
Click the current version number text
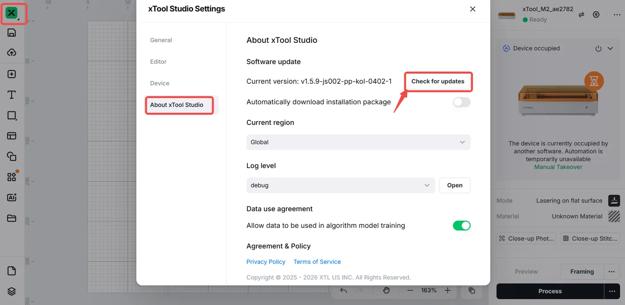[x=346, y=81]
